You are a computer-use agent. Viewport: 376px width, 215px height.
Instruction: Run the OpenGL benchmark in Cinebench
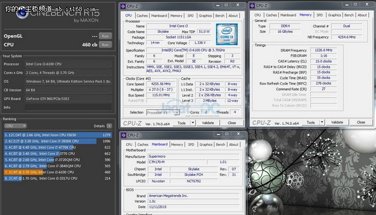click(106, 36)
